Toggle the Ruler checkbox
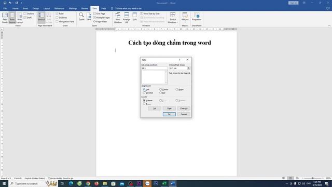Viewport: 332px width, 187px height. 57,14
